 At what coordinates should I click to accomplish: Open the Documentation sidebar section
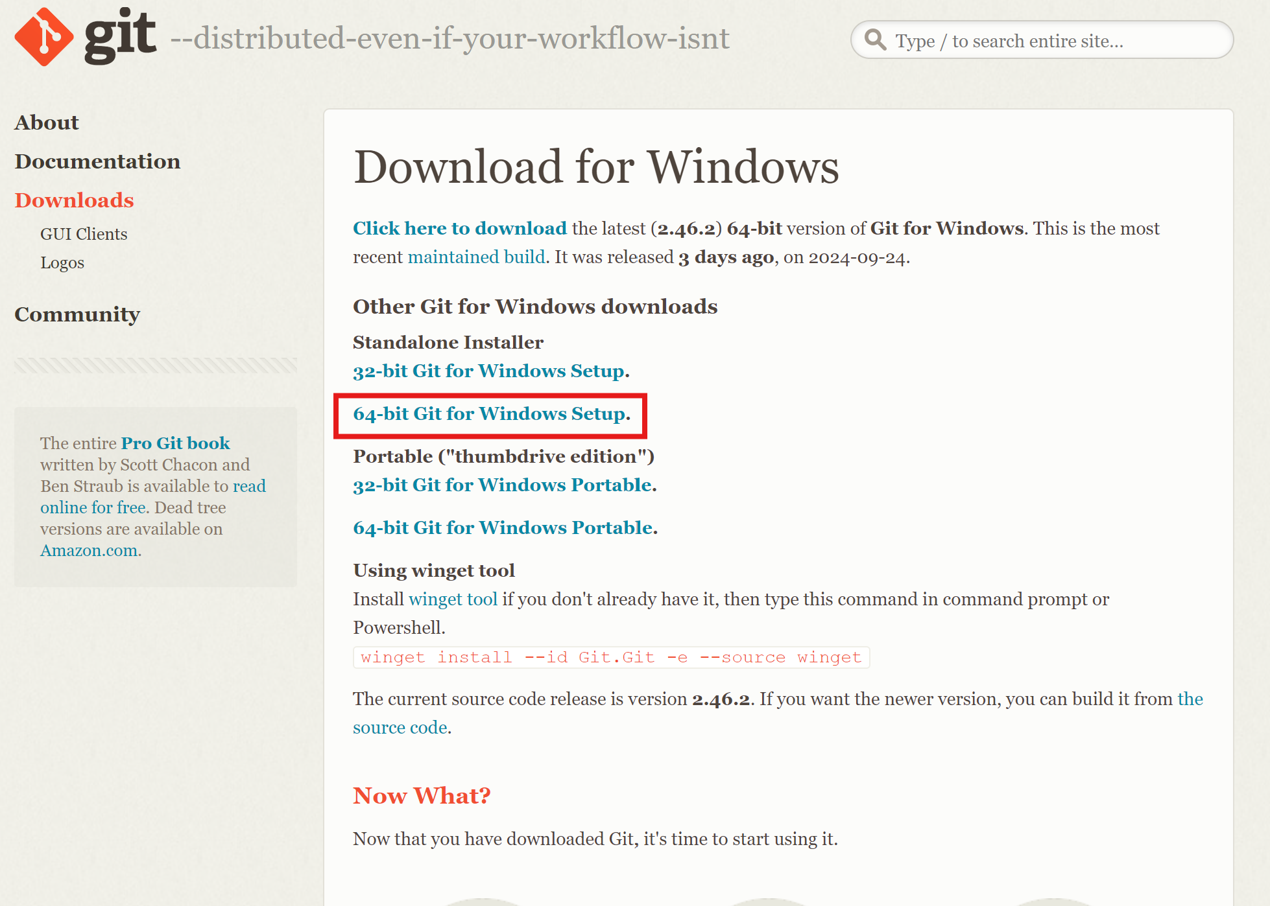pos(97,161)
